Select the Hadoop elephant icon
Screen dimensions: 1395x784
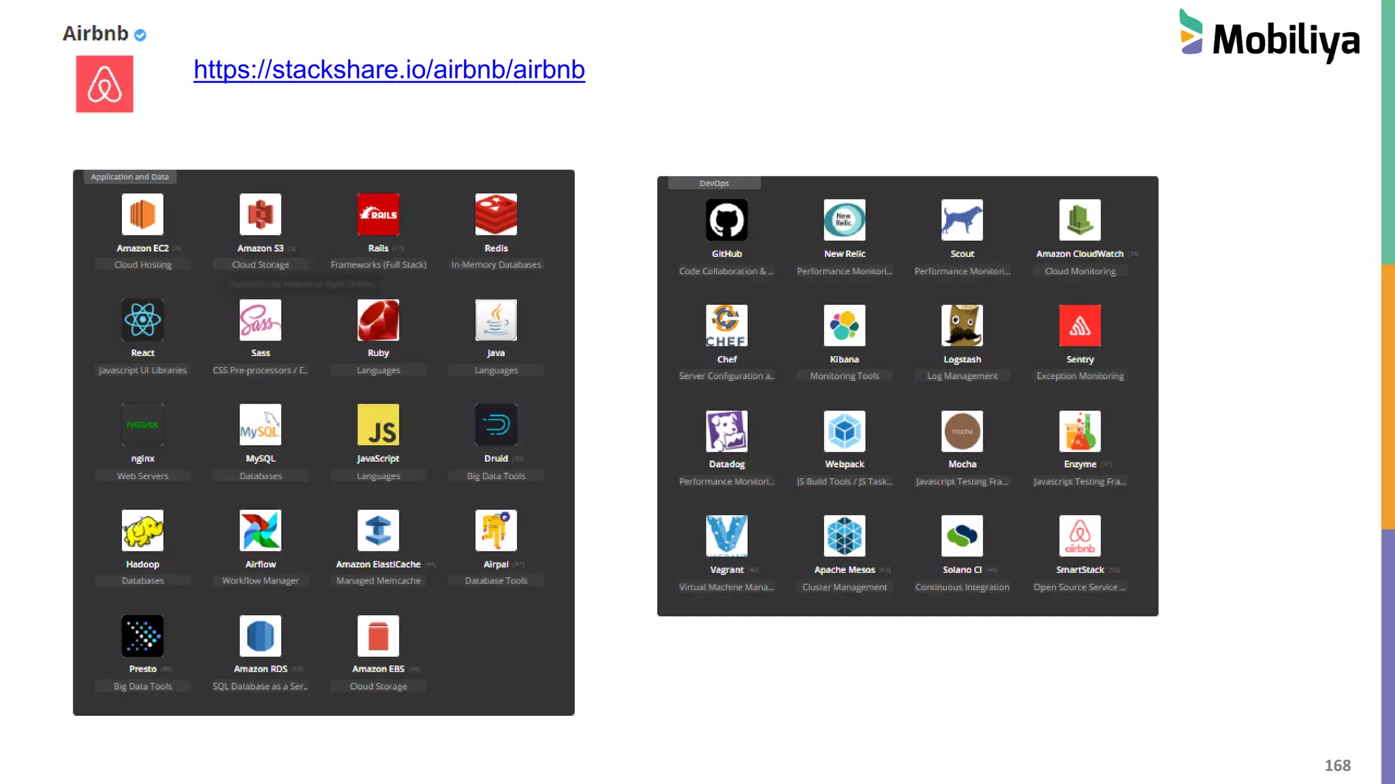142,530
